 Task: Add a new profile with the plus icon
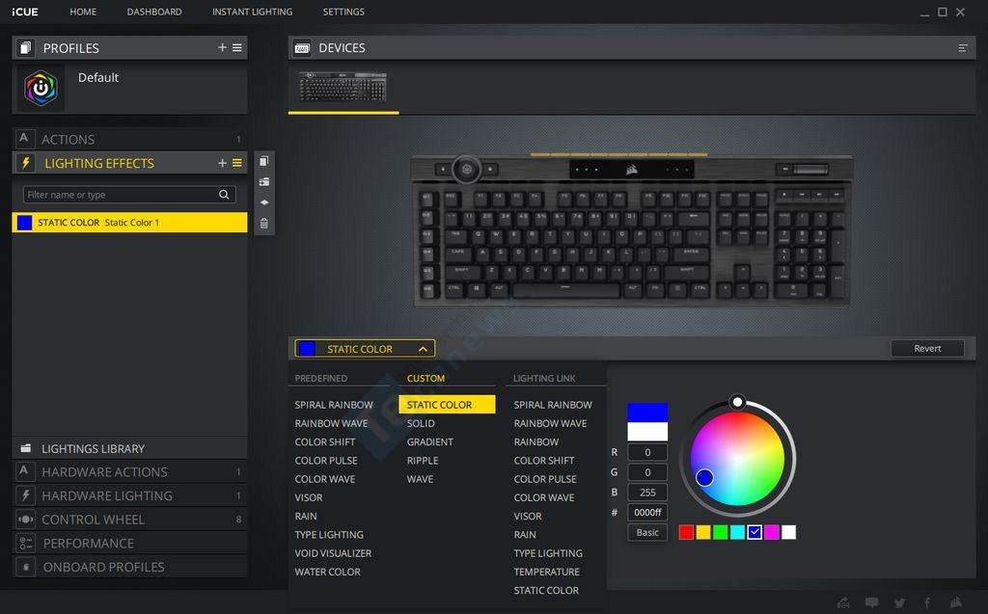[x=222, y=47]
